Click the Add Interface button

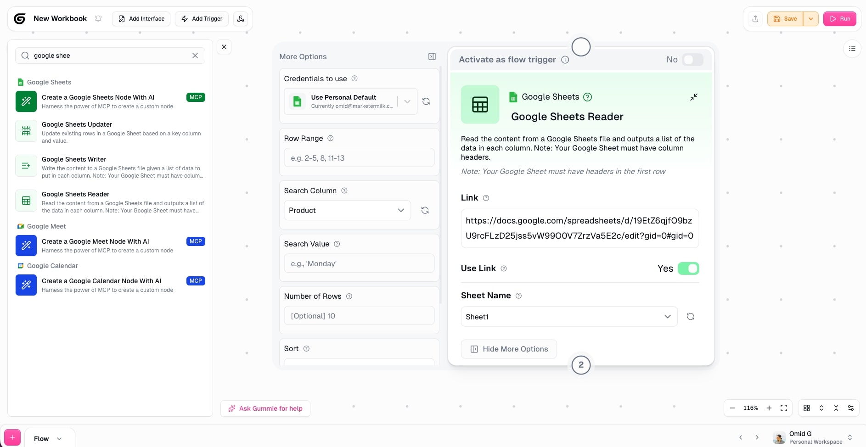pyautogui.click(x=141, y=19)
